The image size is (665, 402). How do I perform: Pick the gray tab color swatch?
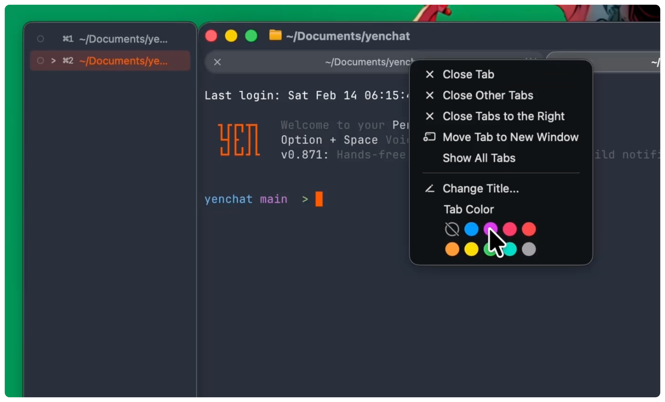(529, 249)
